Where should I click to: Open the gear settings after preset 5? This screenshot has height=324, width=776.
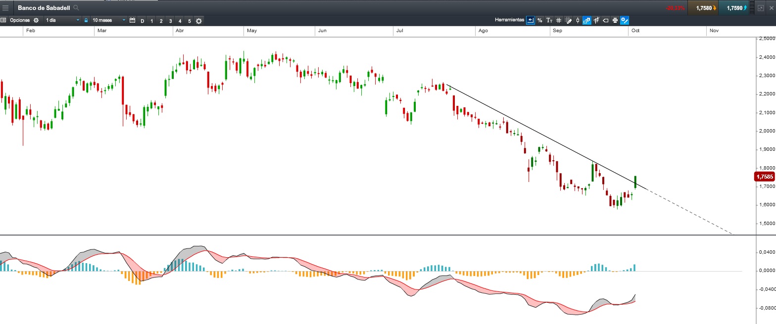coord(199,21)
